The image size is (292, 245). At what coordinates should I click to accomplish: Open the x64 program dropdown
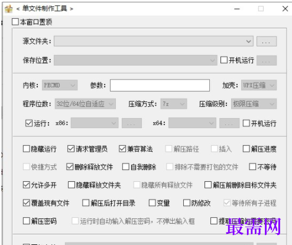pyautogui.click(x=192, y=123)
